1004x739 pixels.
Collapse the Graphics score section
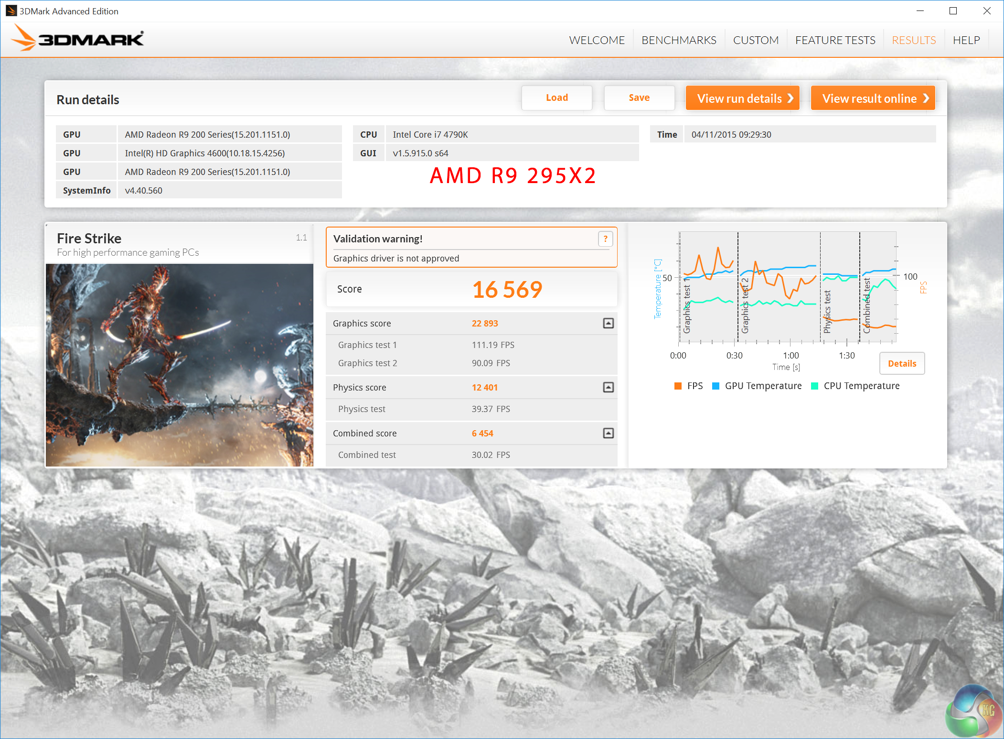[x=608, y=324]
